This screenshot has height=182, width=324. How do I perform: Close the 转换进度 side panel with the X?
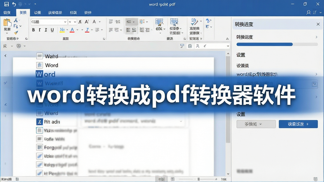click(318, 24)
